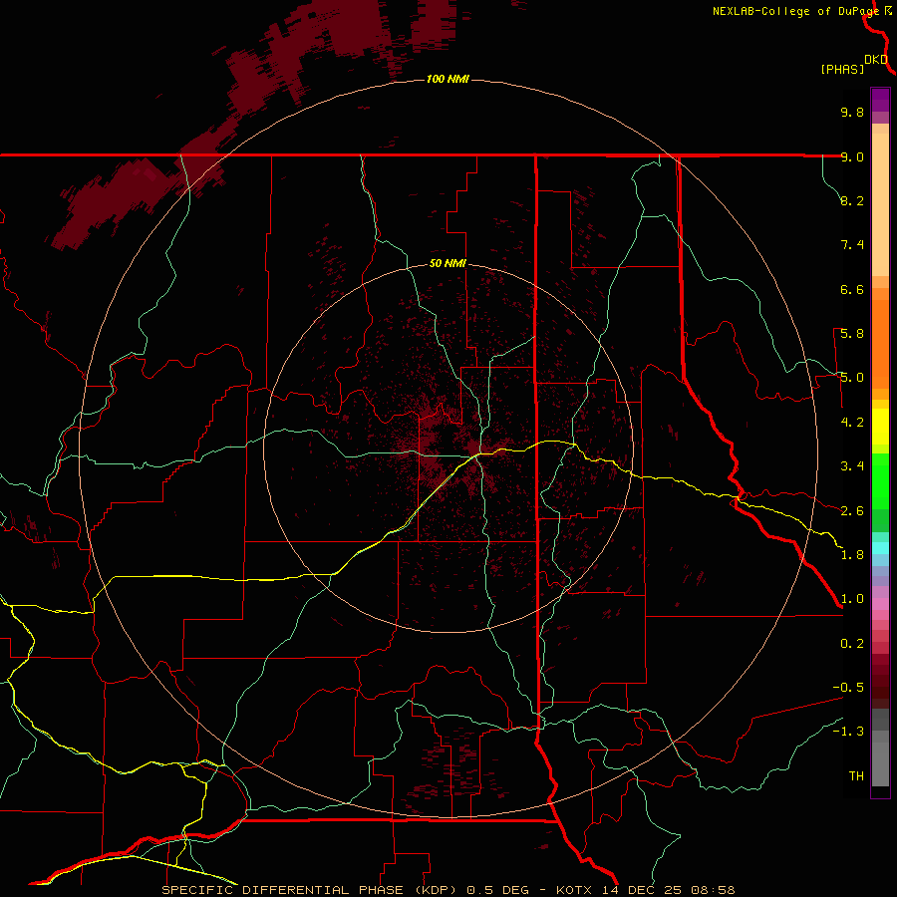Click the SPECIFIC DIFFERENTIAL PHASE title text
897x897 pixels.
[284, 890]
